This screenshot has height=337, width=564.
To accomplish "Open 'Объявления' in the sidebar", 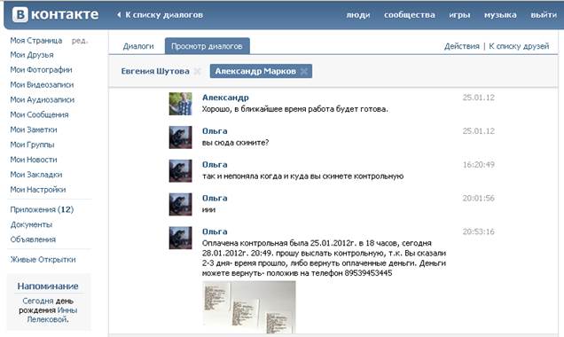I will 33,239.
